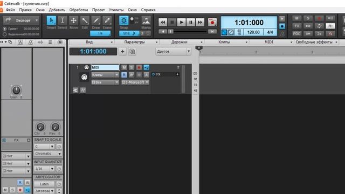345x194 pixels.
Task: Click the 1/16 snap resolution button
Action: (x=129, y=33)
